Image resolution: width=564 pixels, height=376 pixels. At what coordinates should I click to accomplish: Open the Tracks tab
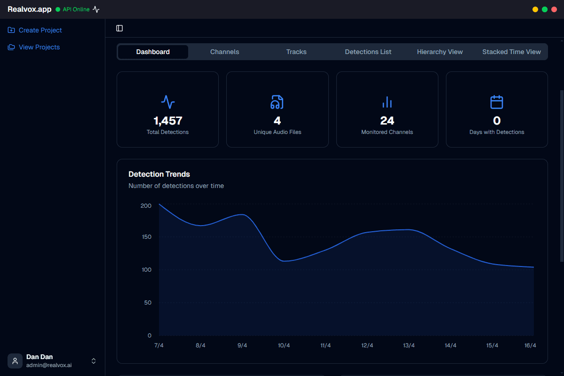296,52
